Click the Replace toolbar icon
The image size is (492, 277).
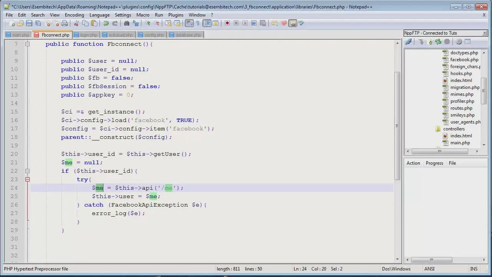point(136,23)
